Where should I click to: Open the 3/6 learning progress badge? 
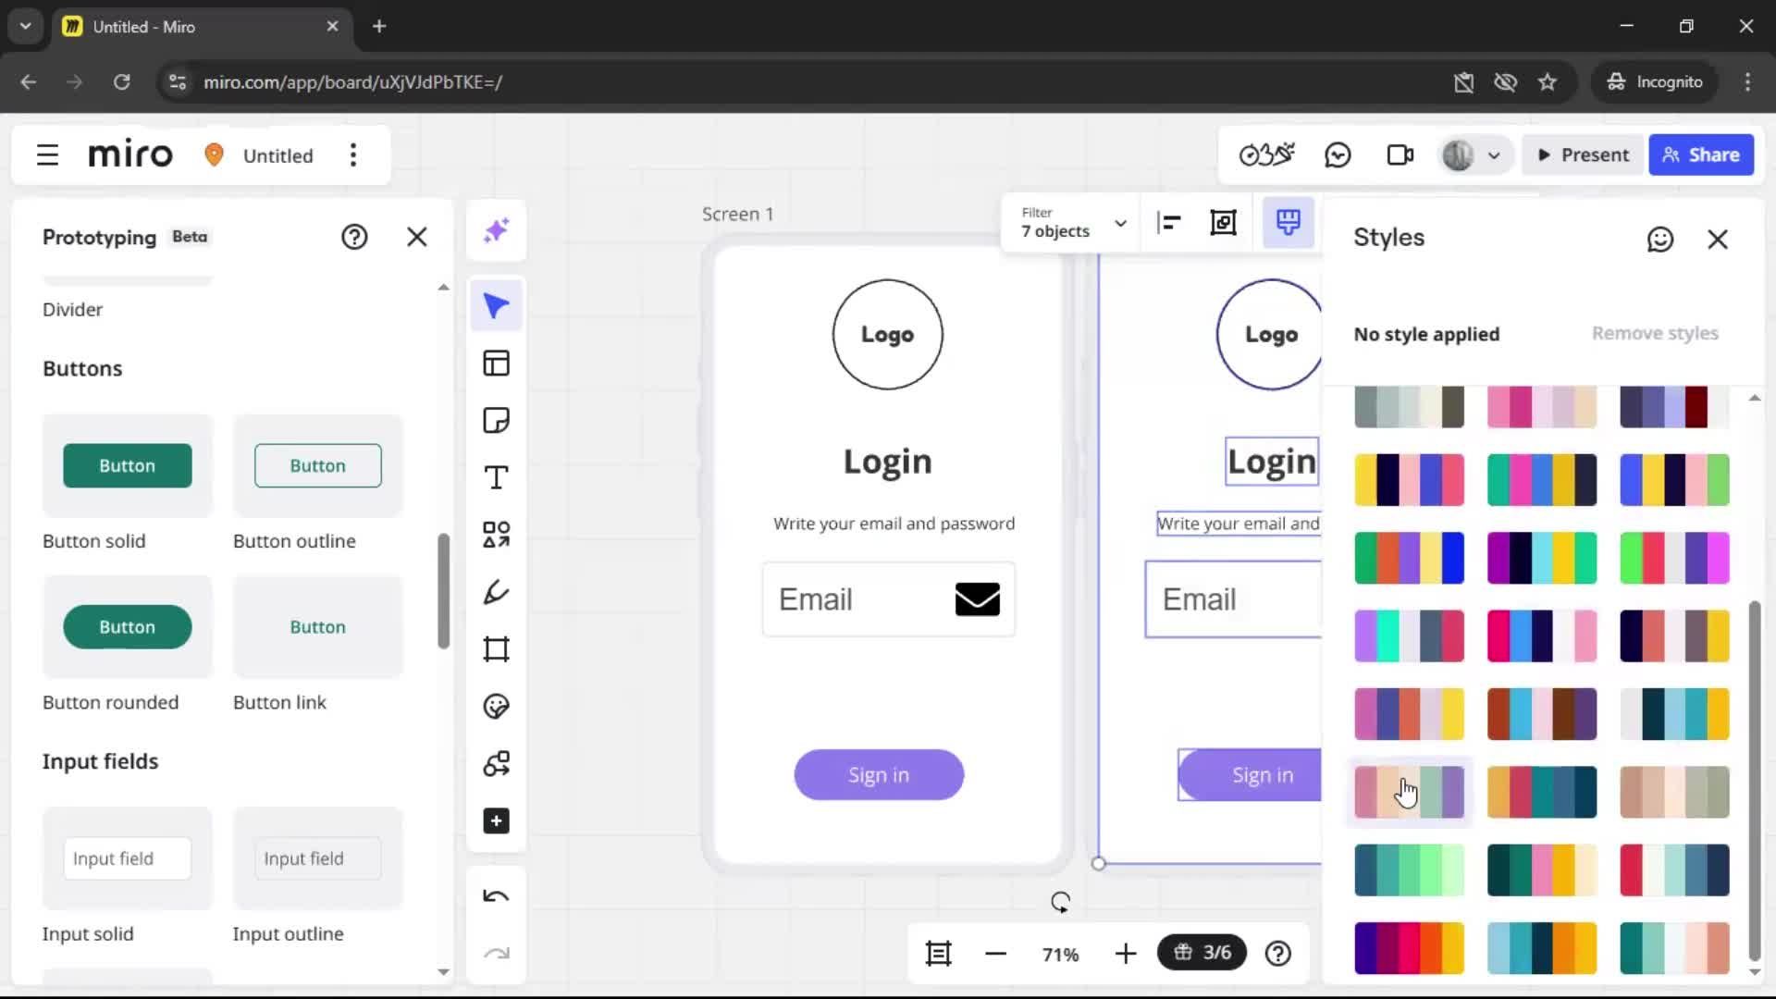[x=1202, y=953]
